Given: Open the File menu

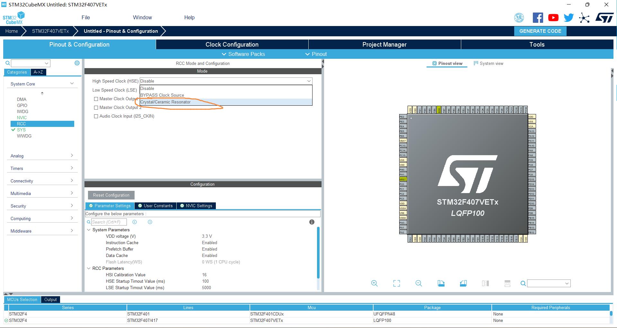Looking at the screenshot, I should coord(86,17).
